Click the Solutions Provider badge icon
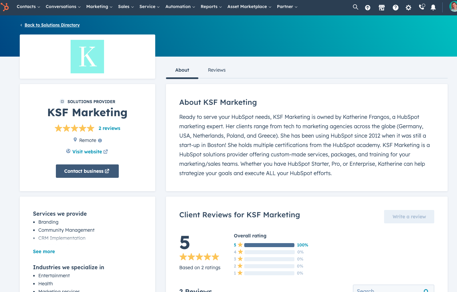 [x=62, y=101]
